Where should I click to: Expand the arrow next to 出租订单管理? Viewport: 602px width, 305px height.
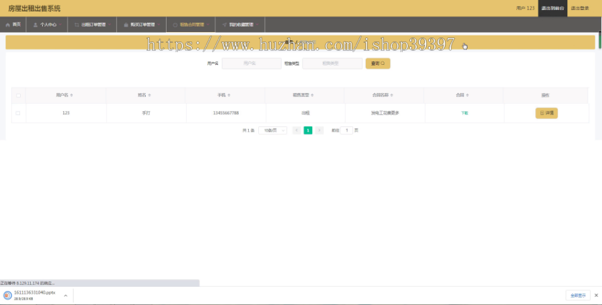pos(110,25)
